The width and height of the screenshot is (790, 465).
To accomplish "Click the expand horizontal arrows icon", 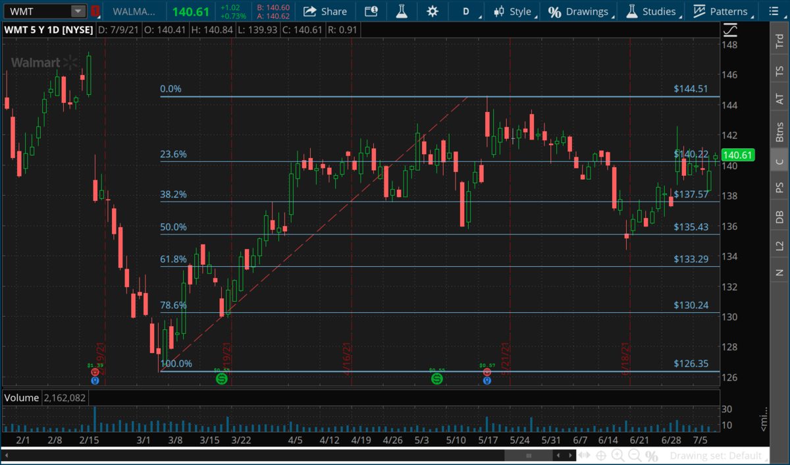I will pos(585,456).
